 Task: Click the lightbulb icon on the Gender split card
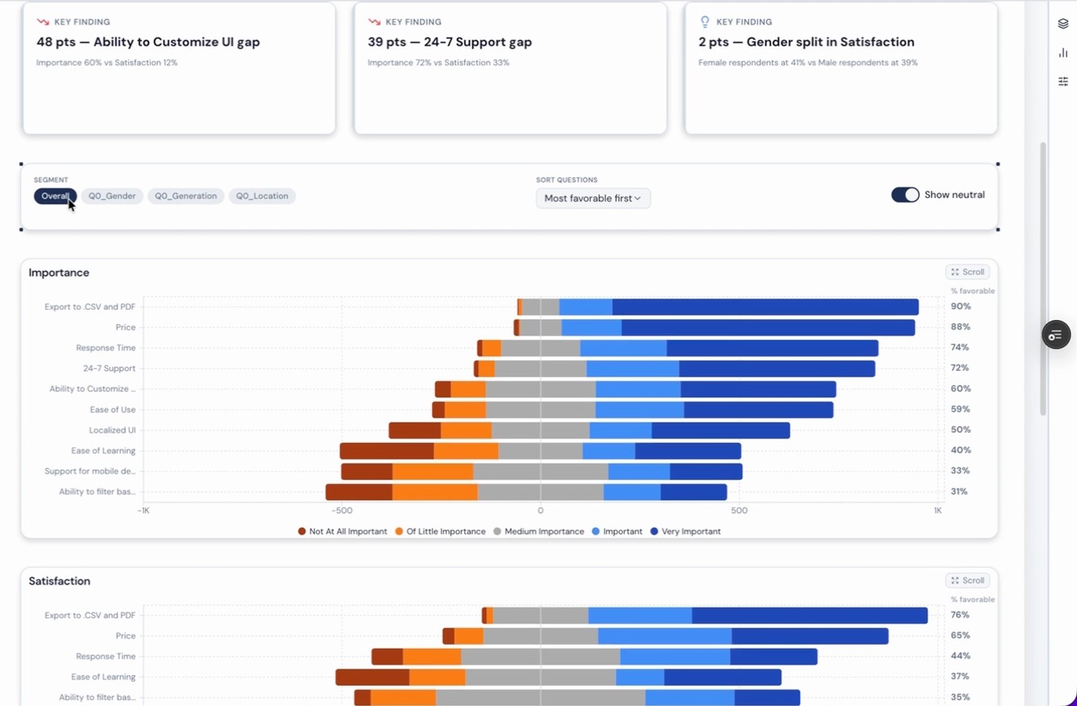(705, 22)
